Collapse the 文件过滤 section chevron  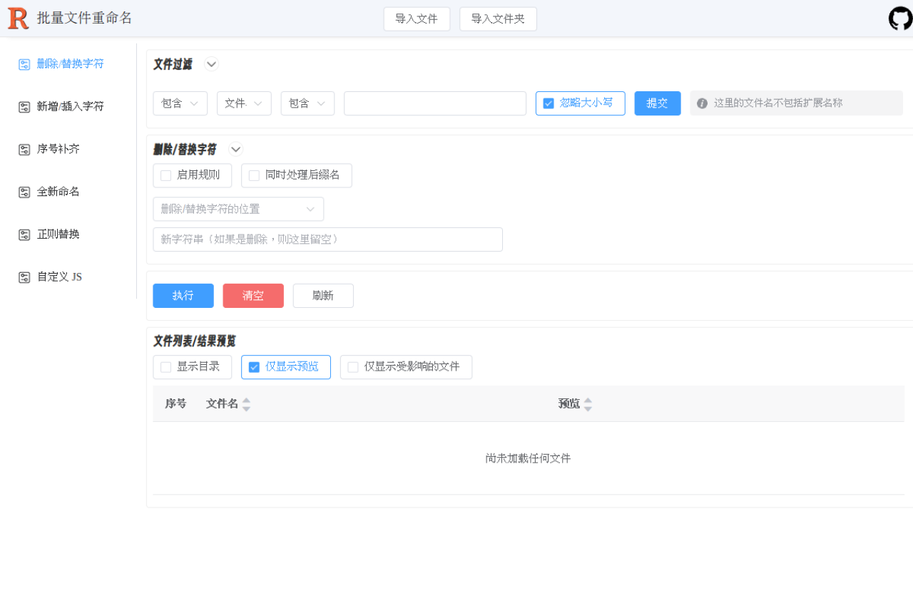212,64
